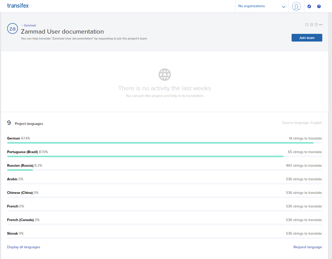This screenshot has height=259, width=332.
Task: Click Arabic's 536 strings to translate
Action: click(x=304, y=179)
